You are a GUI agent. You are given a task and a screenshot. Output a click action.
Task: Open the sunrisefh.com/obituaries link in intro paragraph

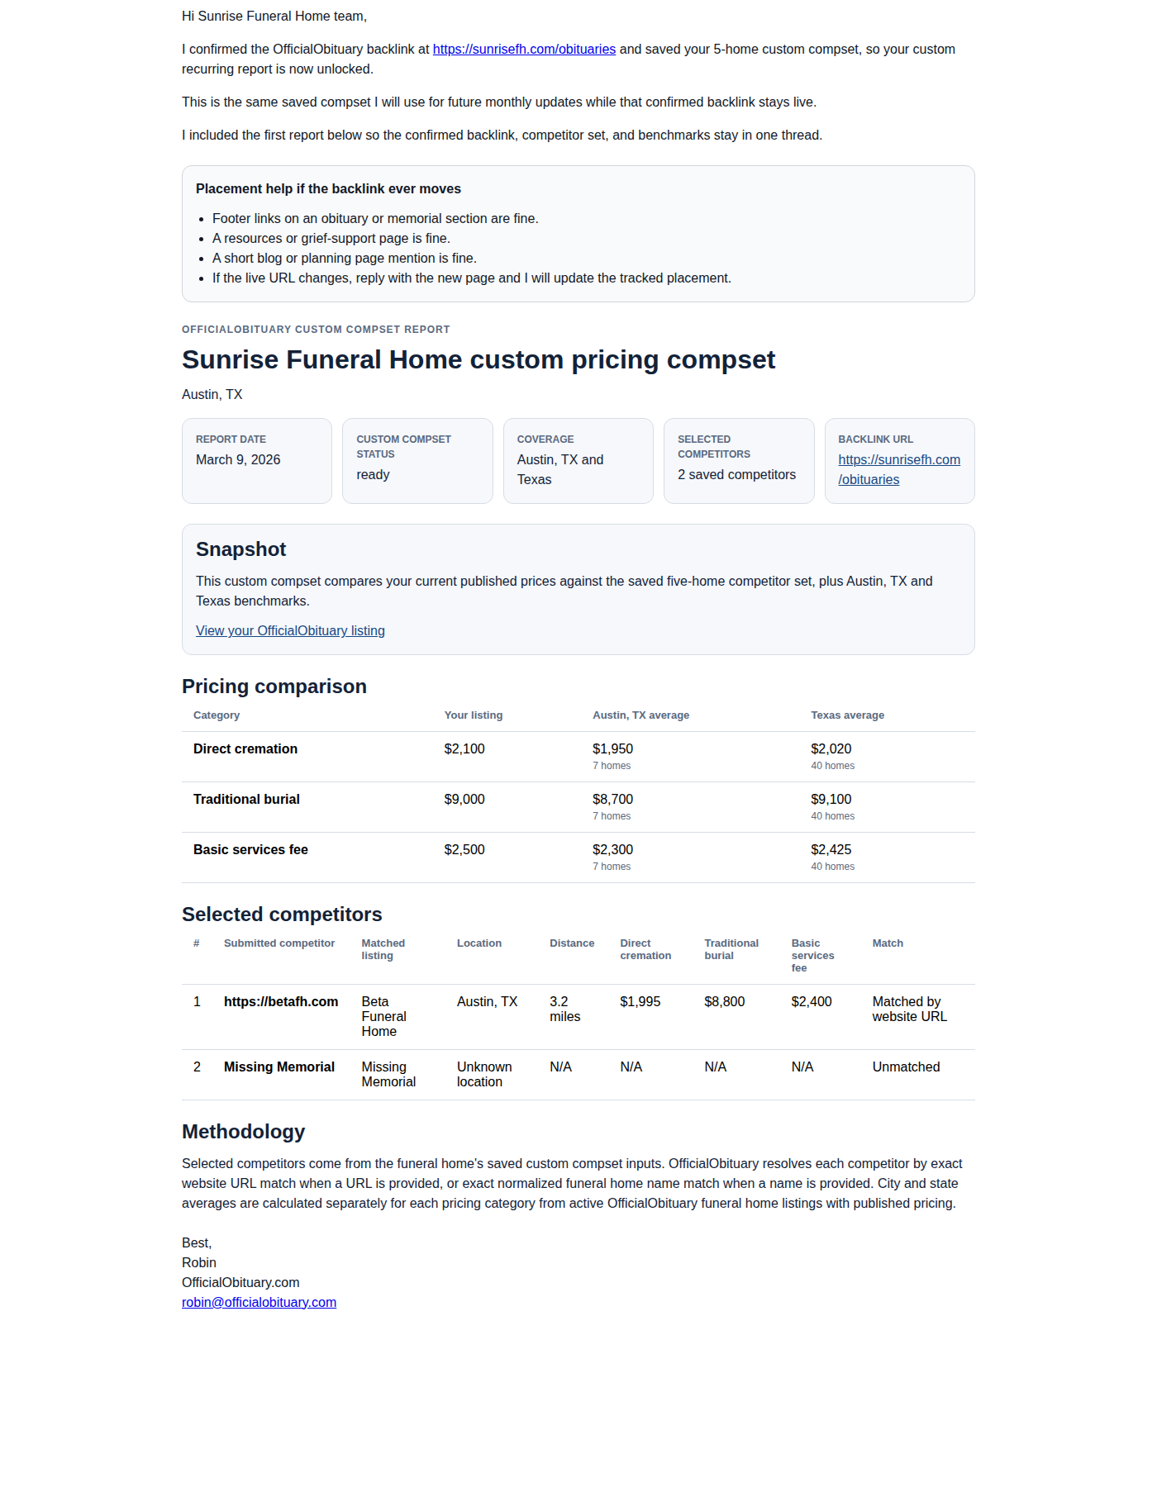(x=524, y=50)
